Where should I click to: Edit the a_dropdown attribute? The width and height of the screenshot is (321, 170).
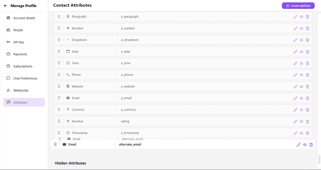295,40
